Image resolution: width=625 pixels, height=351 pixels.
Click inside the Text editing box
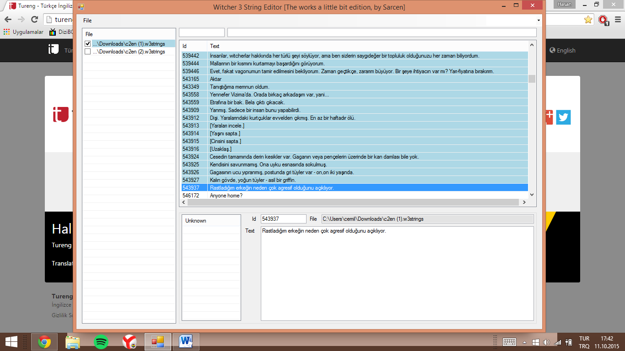tap(397, 273)
